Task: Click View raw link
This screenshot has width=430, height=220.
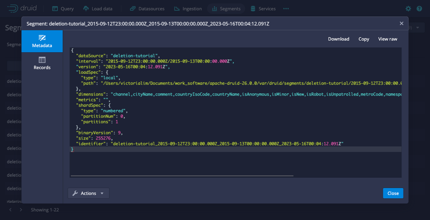Action: (388, 39)
